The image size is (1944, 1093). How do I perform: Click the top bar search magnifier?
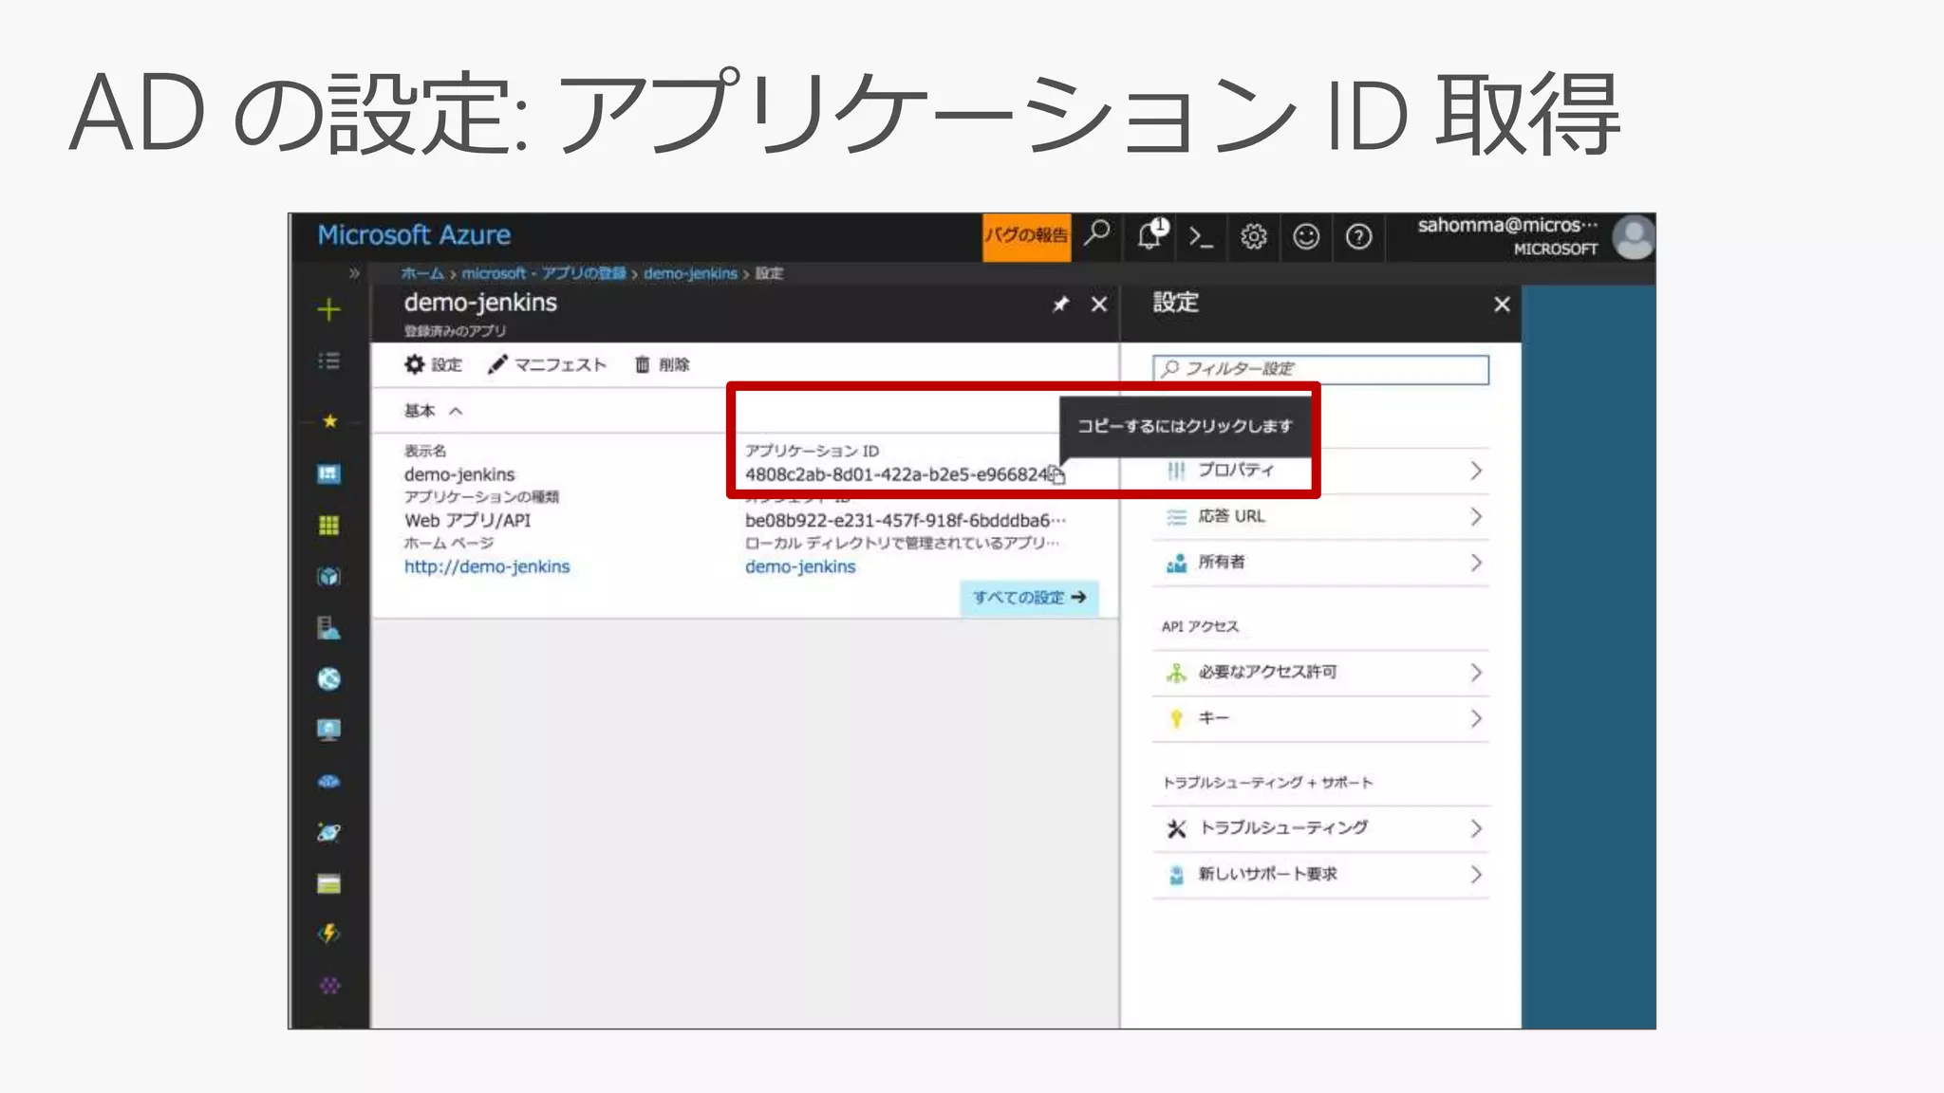[x=1098, y=233]
